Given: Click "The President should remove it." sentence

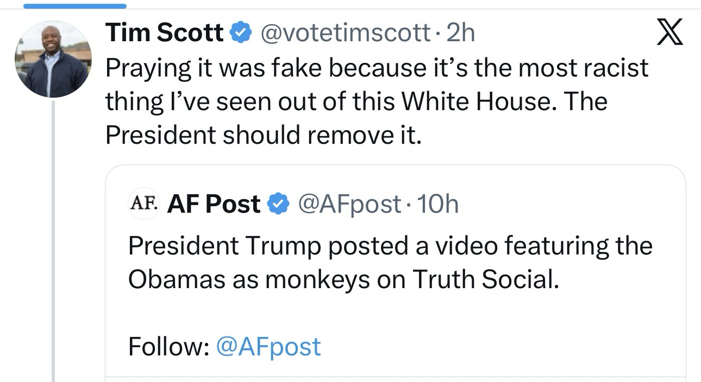Looking at the screenshot, I should click(264, 136).
